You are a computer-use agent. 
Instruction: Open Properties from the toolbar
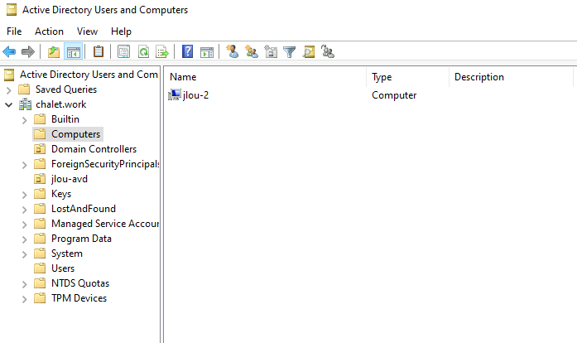coord(123,52)
